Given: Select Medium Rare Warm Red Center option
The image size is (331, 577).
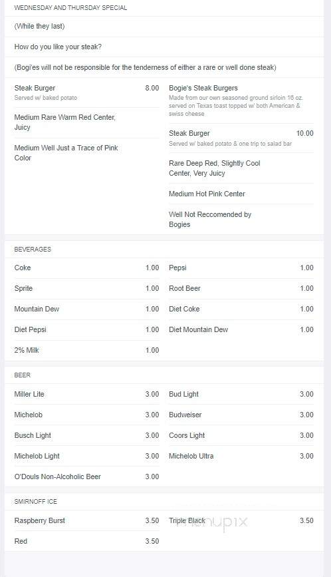Looking at the screenshot, I should point(65,122).
